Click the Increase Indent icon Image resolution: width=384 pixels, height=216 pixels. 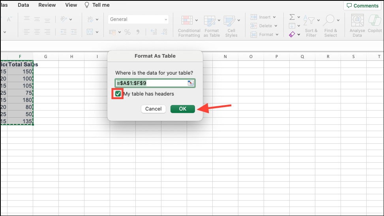pyautogui.click(x=74, y=32)
